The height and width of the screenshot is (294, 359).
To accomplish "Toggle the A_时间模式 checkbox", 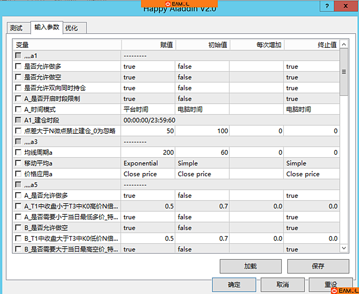I will click(18, 109).
